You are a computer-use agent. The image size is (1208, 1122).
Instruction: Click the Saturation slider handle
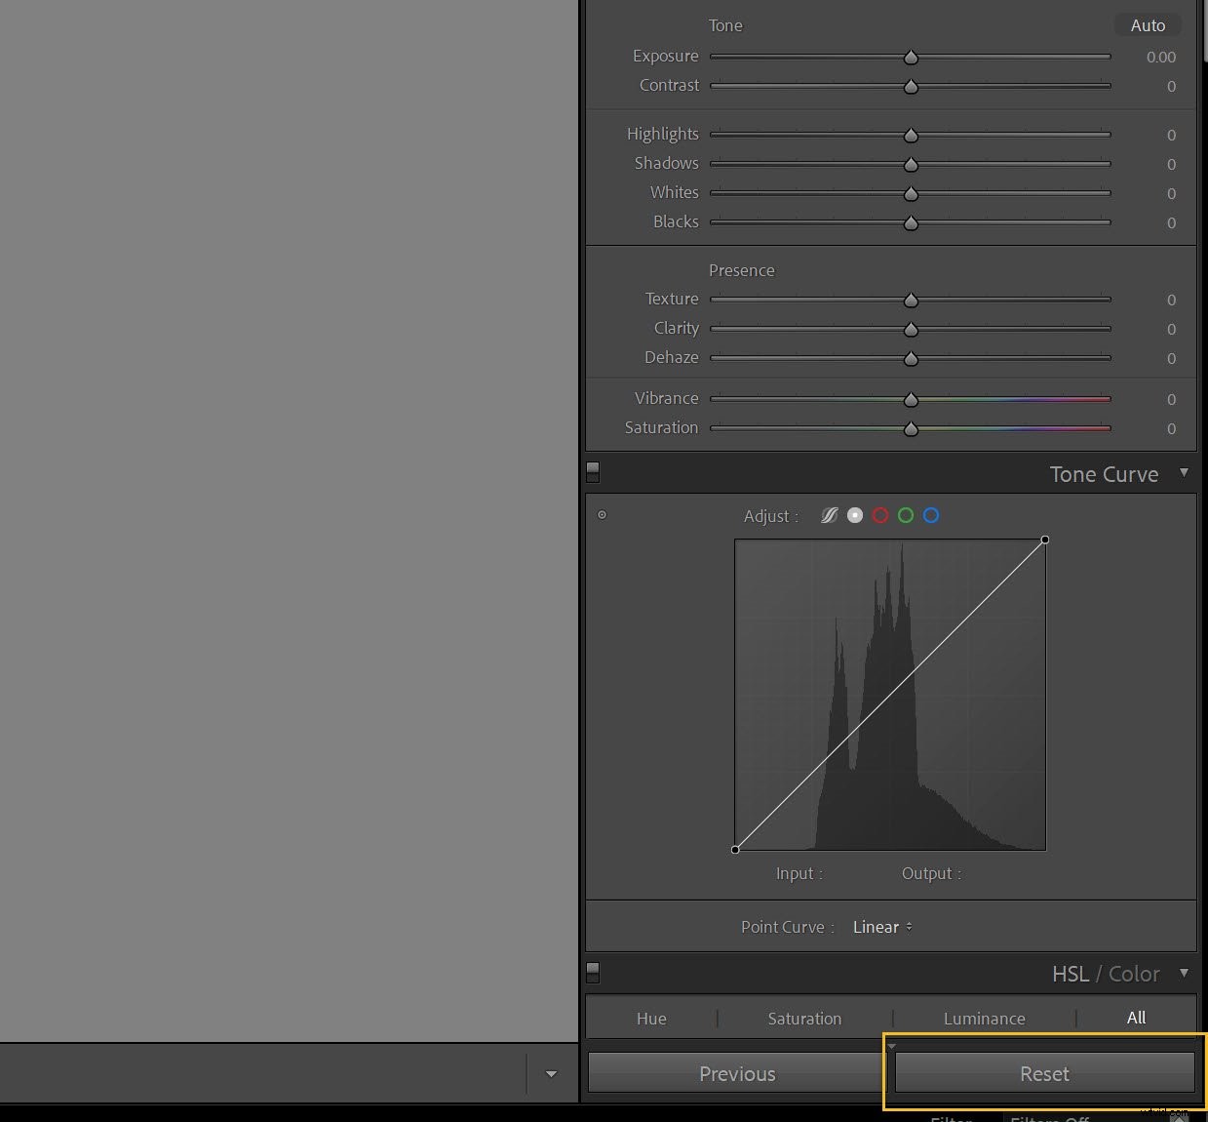[911, 428]
